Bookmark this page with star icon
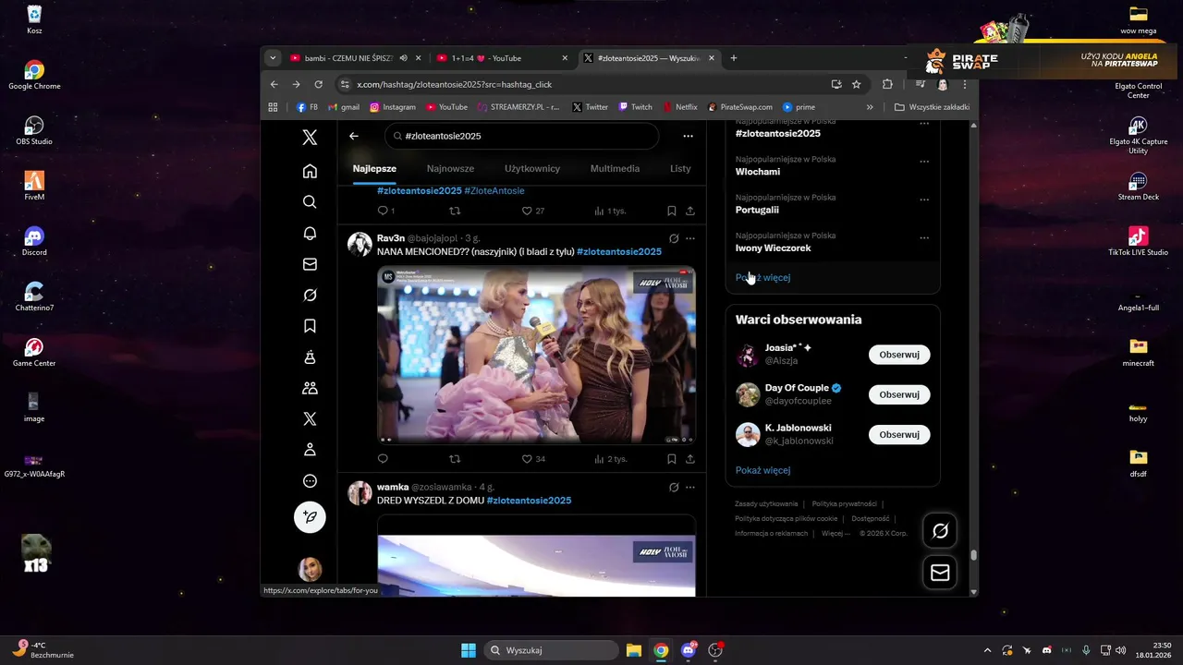The height and width of the screenshot is (665, 1183). pyautogui.click(x=857, y=84)
